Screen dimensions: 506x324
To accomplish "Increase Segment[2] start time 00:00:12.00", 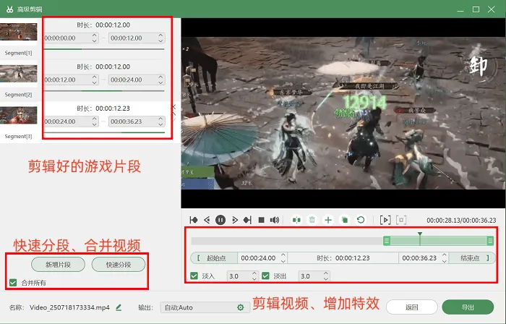I will pos(94,77).
